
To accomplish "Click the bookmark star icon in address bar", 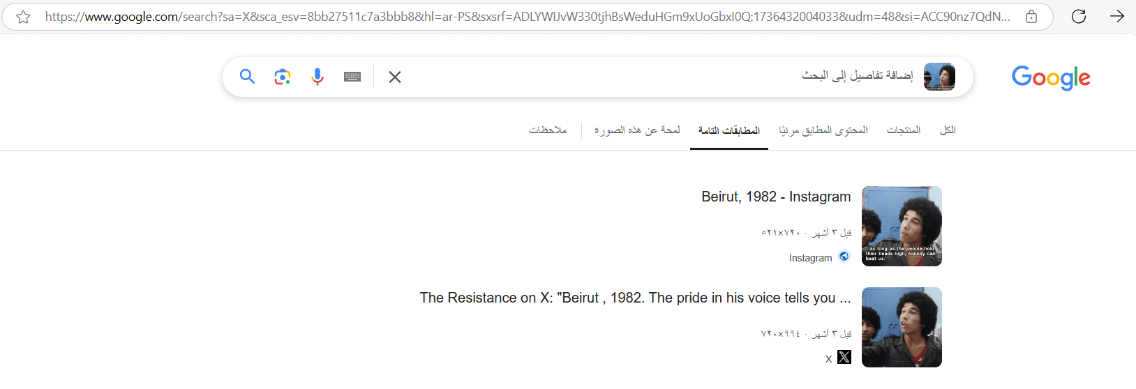I will coord(23,17).
